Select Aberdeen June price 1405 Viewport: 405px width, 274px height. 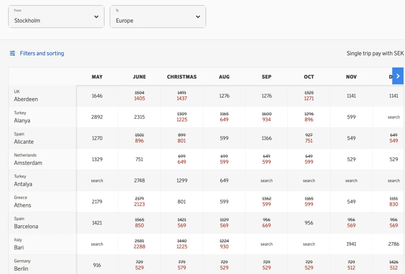(x=140, y=98)
